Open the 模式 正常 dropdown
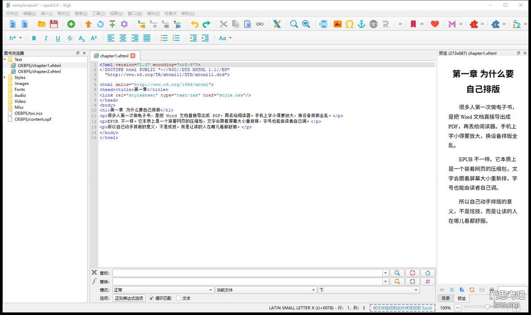Image resolution: width=531 pixels, height=315 pixels. click(163, 290)
